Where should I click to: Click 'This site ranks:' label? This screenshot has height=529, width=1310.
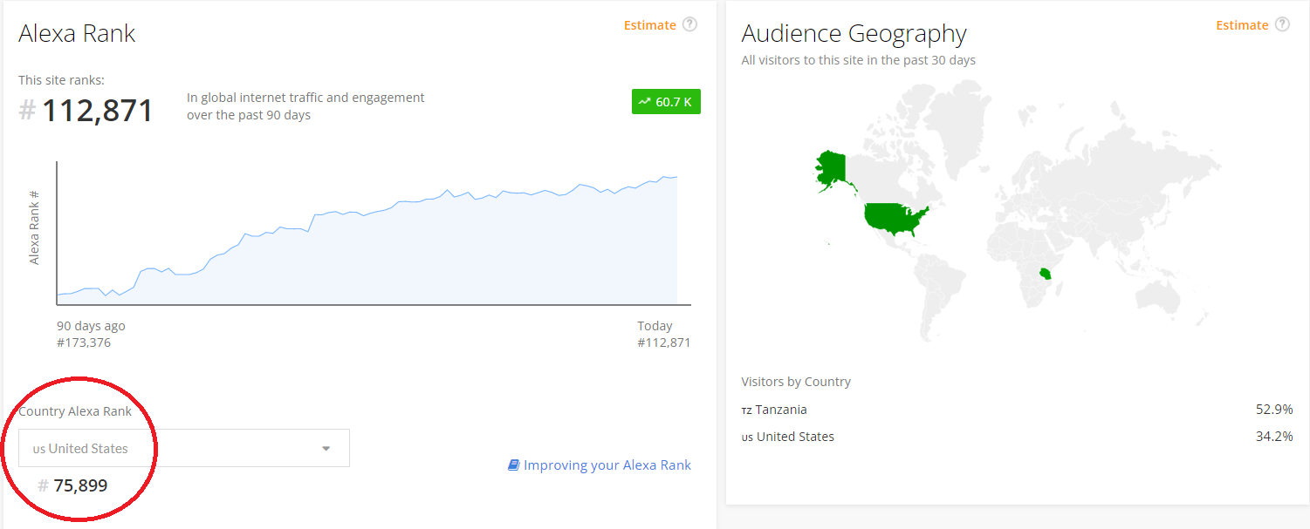pyautogui.click(x=61, y=80)
